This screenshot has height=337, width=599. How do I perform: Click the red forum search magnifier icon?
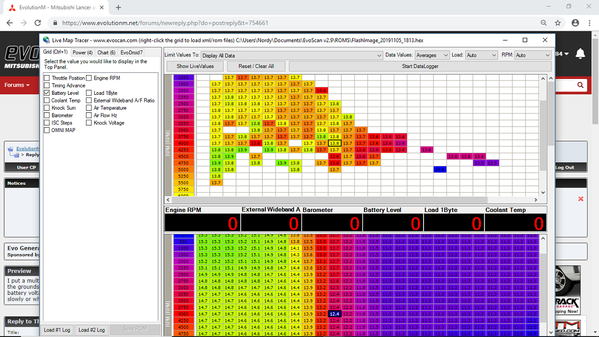[580, 85]
